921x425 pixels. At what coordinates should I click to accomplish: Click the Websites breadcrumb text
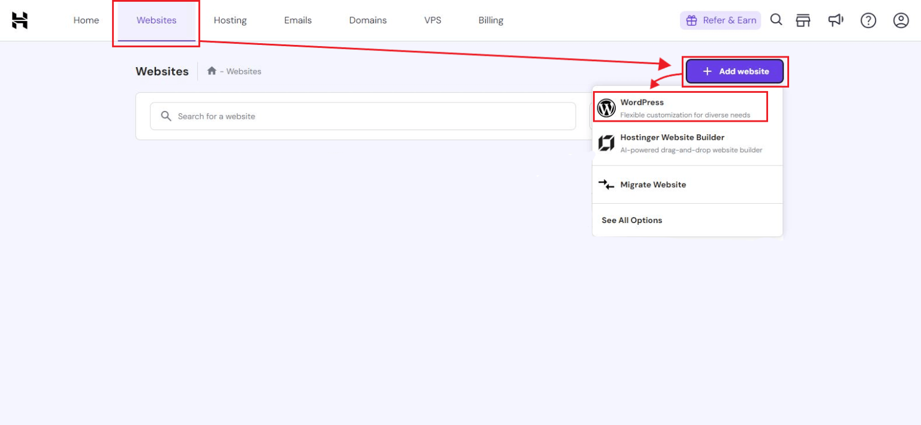click(x=243, y=71)
